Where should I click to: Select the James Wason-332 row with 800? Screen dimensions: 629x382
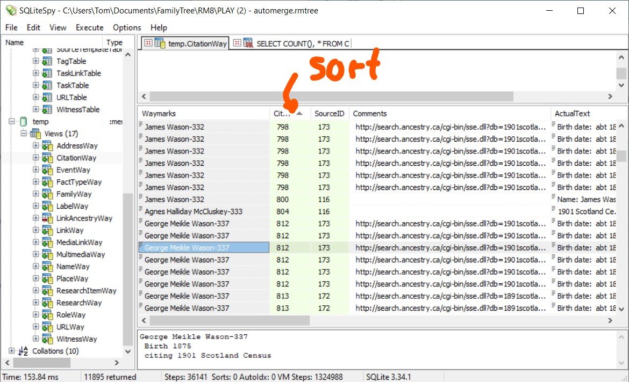(377, 200)
